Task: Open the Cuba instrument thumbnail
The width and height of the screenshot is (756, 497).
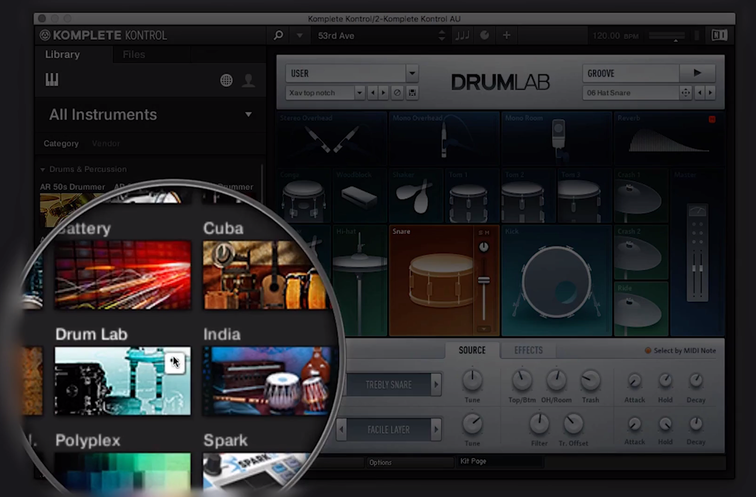Action: pos(266,275)
